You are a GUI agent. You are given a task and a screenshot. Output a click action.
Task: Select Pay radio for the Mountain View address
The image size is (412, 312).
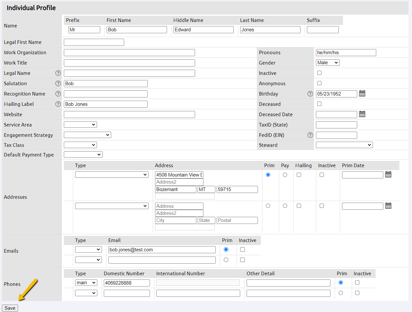click(285, 175)
